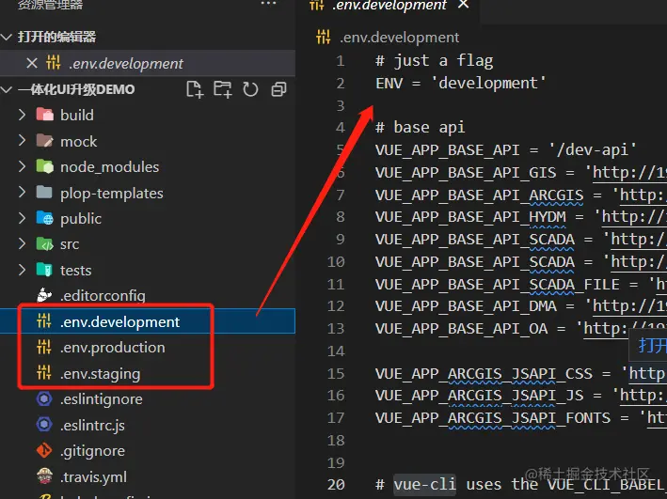Open the .travis.yml file

point(93,476)
